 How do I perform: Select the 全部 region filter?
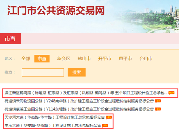26,59
